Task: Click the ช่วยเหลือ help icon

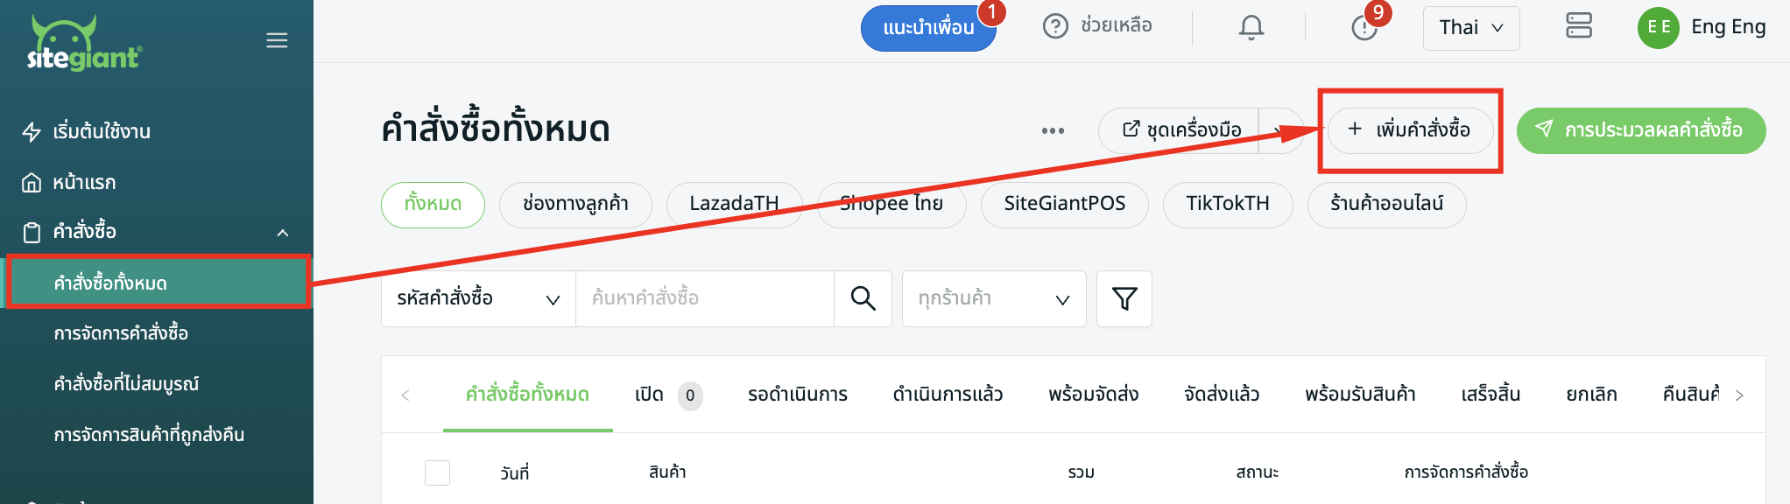Action: pos(1056,26)
